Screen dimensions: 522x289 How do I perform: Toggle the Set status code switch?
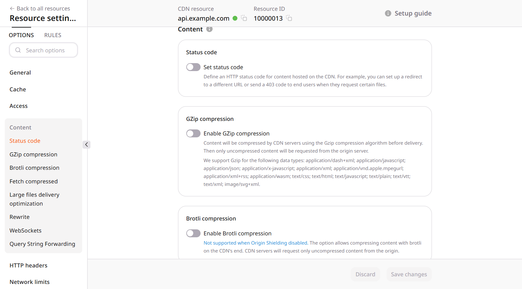click(x=193, y=67)
